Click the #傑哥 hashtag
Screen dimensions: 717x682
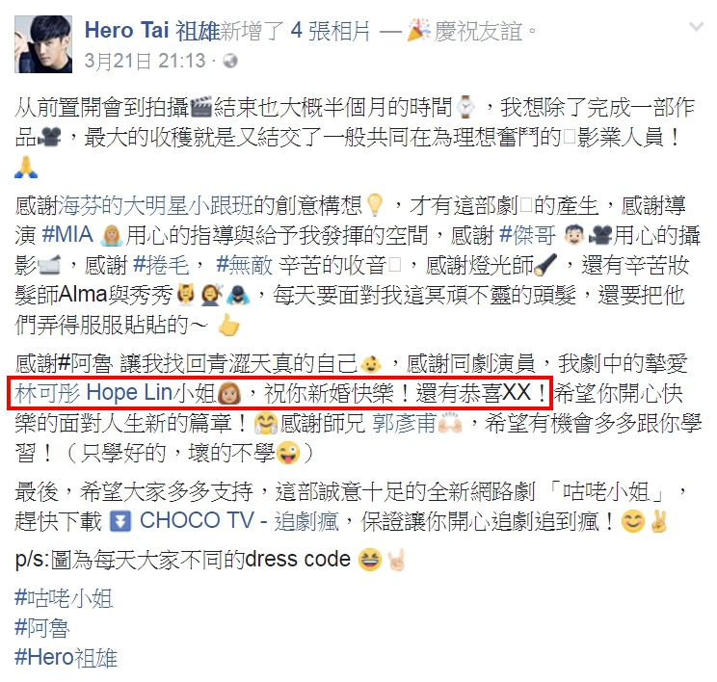528,235
